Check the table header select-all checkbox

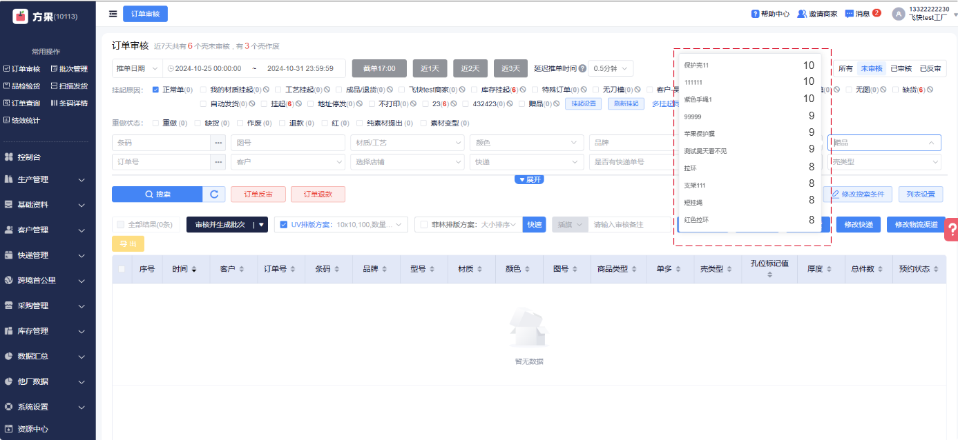(122, 270)
